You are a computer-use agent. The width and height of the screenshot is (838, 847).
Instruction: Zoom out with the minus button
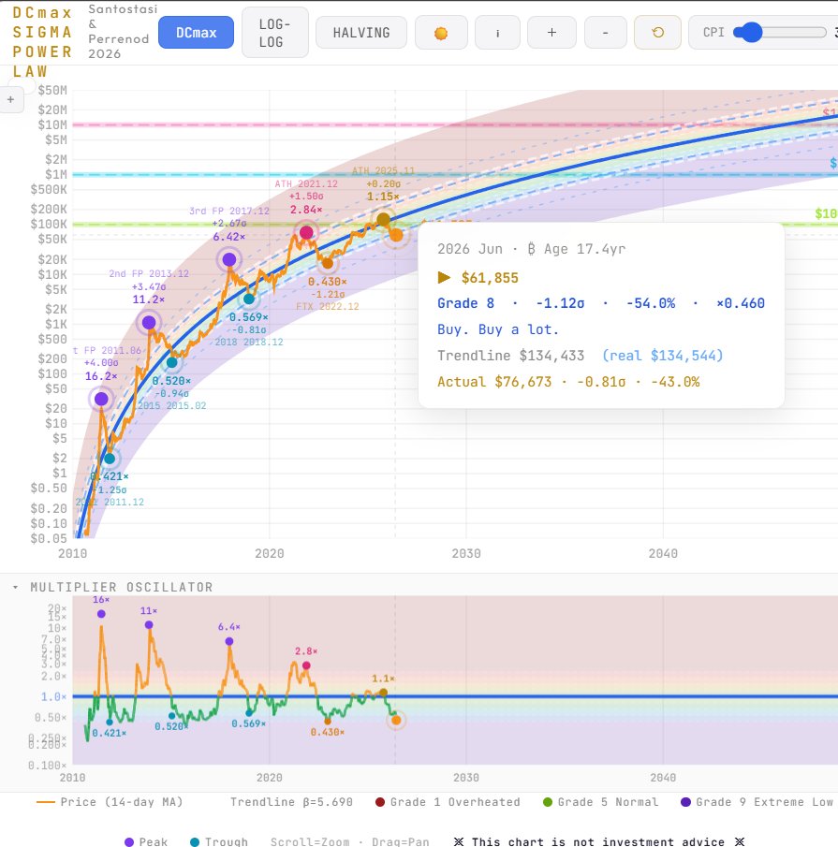pos(606,33)
